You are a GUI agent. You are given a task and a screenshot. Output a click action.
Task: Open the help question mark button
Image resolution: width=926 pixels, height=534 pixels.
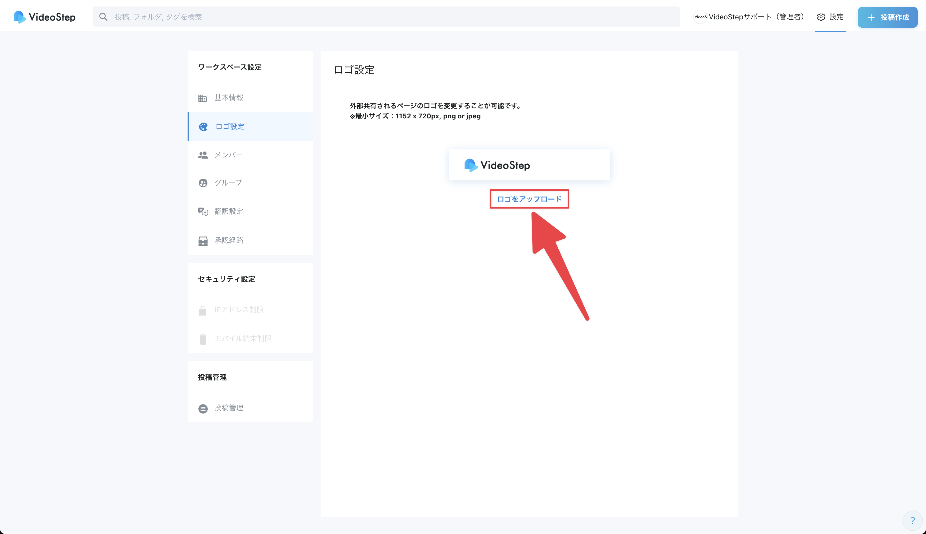[x=912, y=520]
